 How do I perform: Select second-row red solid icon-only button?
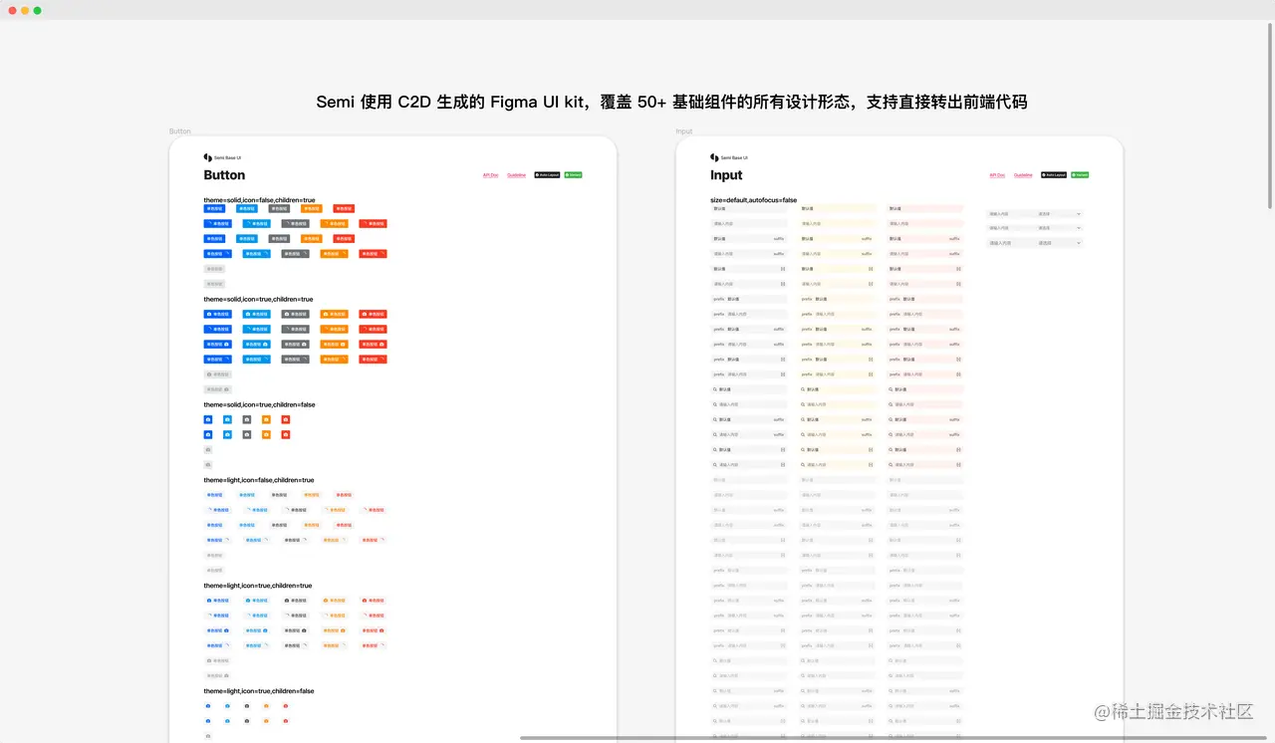tap(286, 434)
